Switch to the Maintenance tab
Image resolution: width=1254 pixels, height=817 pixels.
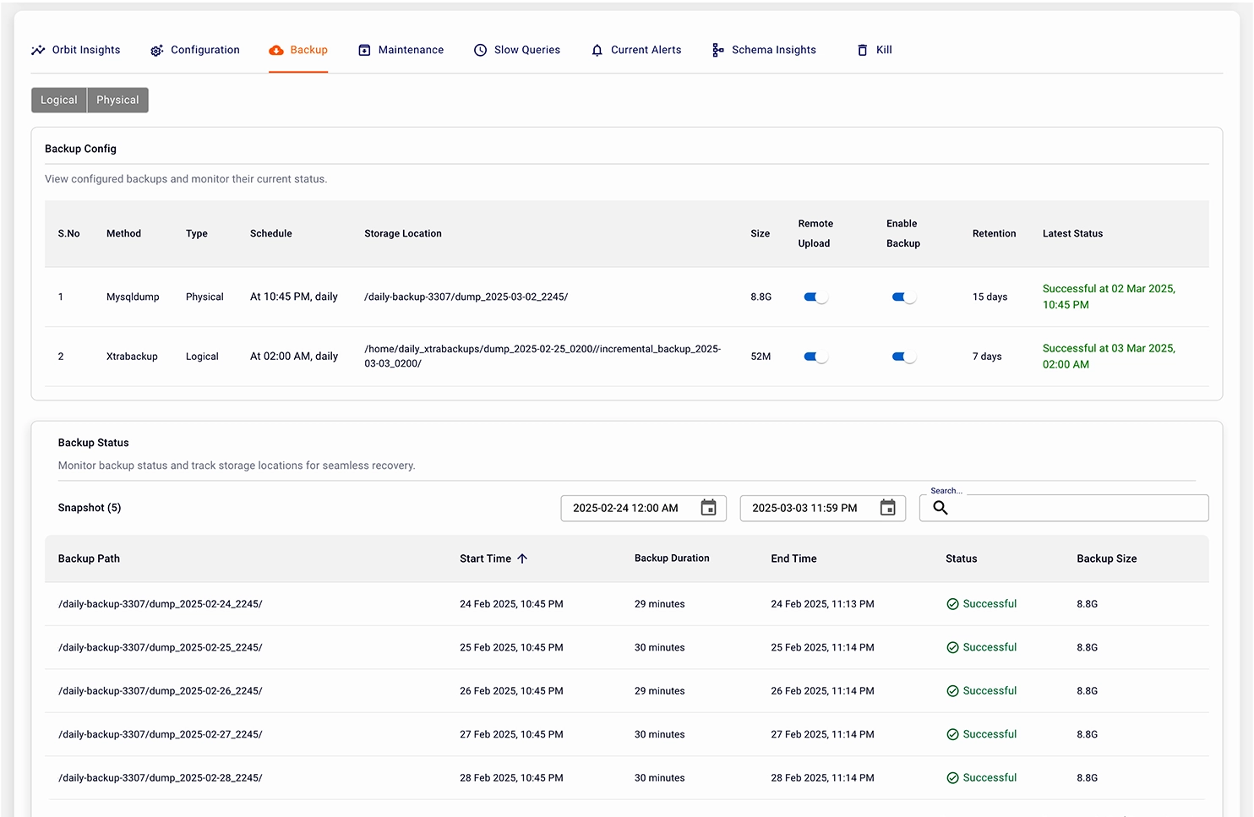click(x=410, y=51)
